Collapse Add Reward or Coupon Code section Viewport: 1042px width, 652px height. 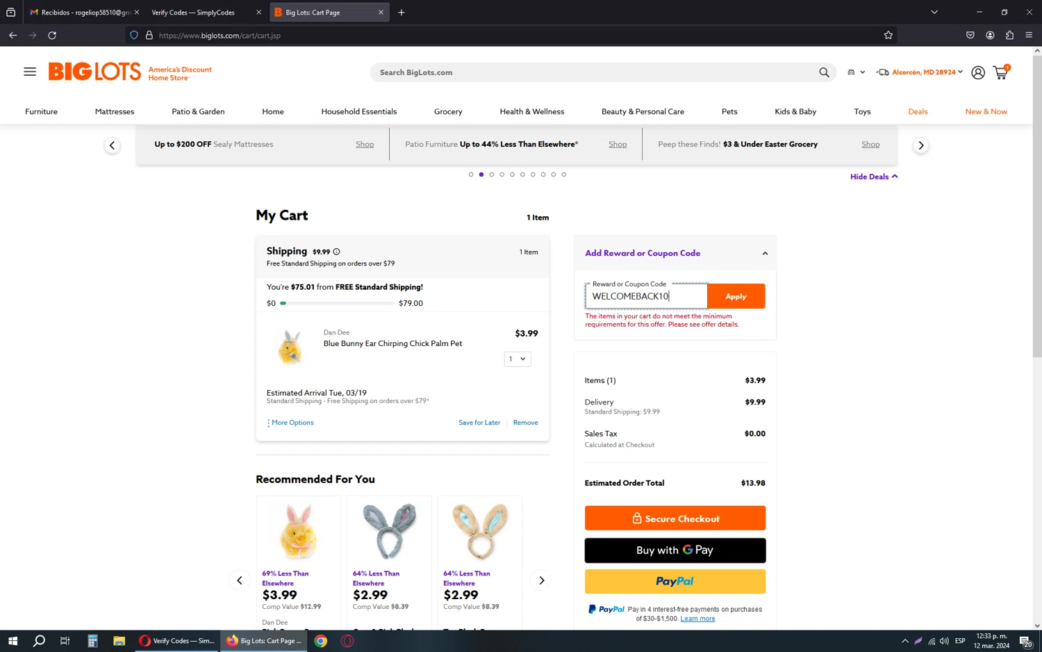click(x=765, y=254)
